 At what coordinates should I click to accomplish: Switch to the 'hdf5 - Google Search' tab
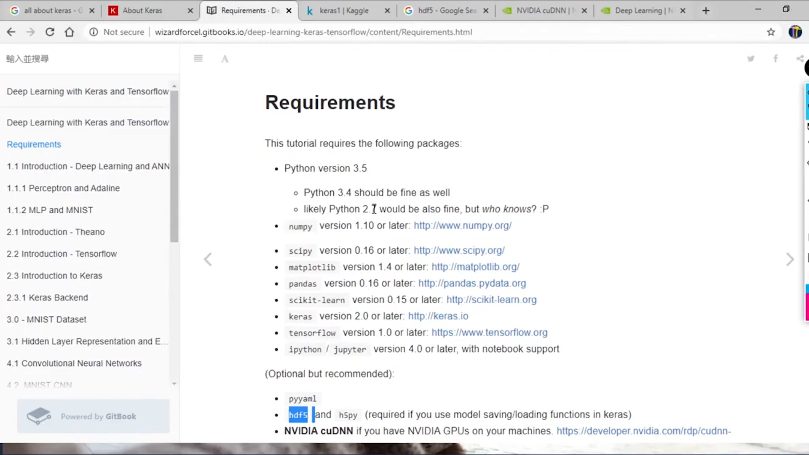click(447, 11)
